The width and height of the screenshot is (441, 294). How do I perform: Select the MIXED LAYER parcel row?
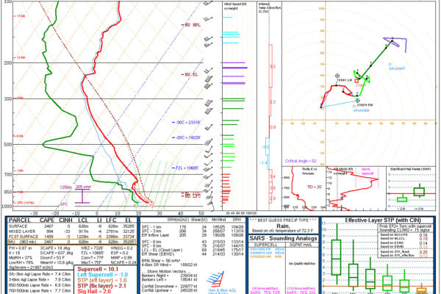pyautogui.click(x=72, y=232)
